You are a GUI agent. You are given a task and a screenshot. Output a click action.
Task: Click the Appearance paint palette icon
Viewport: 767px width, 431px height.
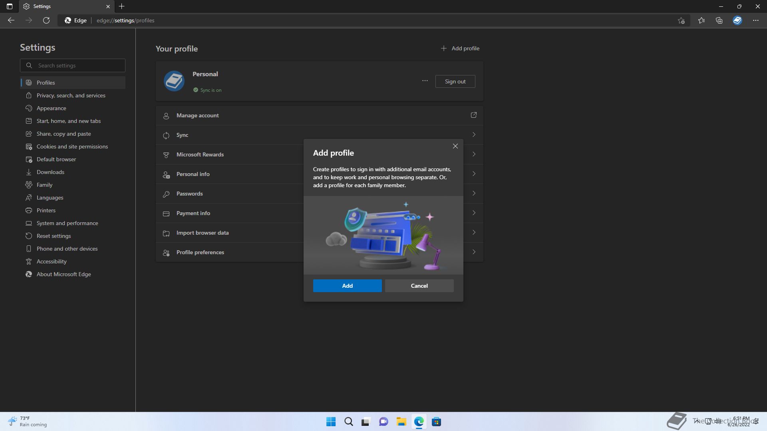[x=29, y=108]
